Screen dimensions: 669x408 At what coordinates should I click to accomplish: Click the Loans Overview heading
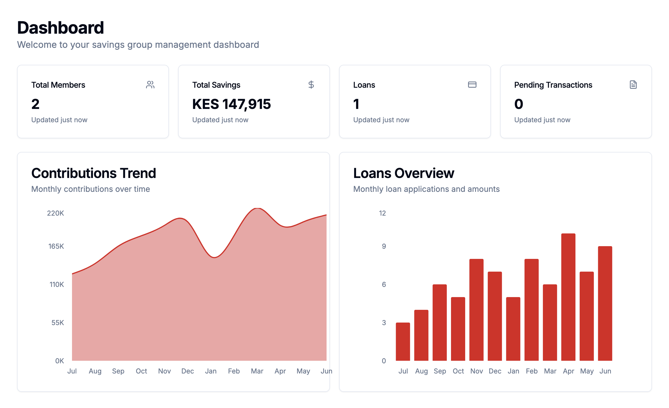[403, 173]
